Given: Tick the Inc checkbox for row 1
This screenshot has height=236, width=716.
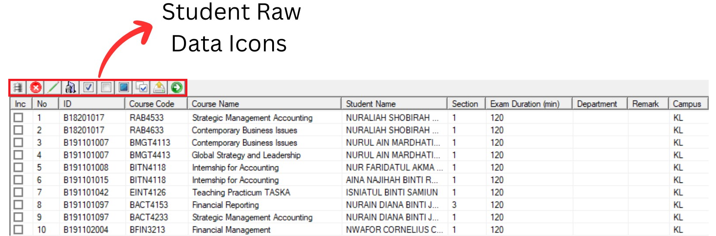Looking at the screenshot, I should click(x=18, y=118).
